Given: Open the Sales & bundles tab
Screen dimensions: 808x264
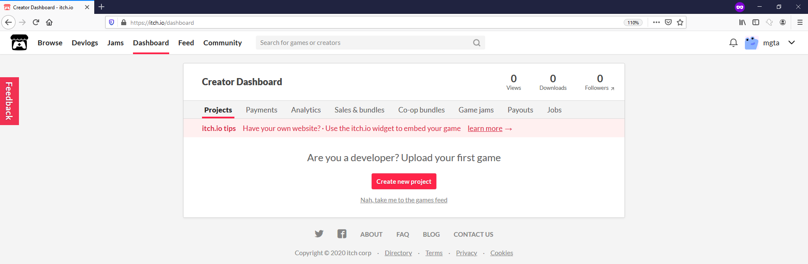Looking at the screenshot, I should click(x=359, y=110).
